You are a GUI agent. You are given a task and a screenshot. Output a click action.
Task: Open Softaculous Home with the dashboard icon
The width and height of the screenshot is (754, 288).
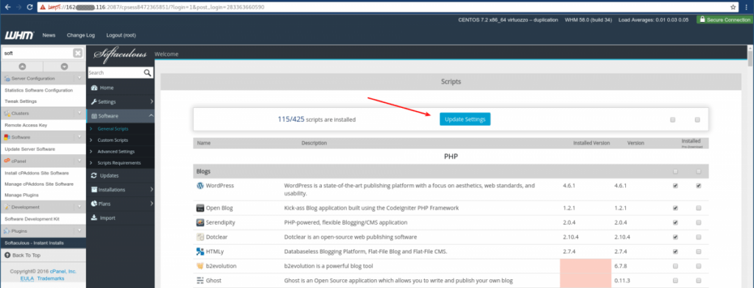94,88
